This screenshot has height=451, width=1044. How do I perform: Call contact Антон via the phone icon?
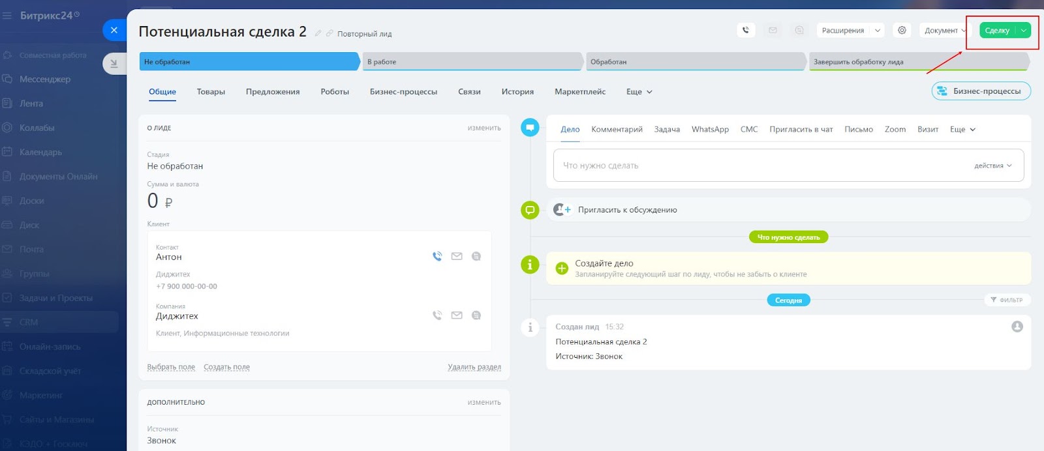click(437, 256)
